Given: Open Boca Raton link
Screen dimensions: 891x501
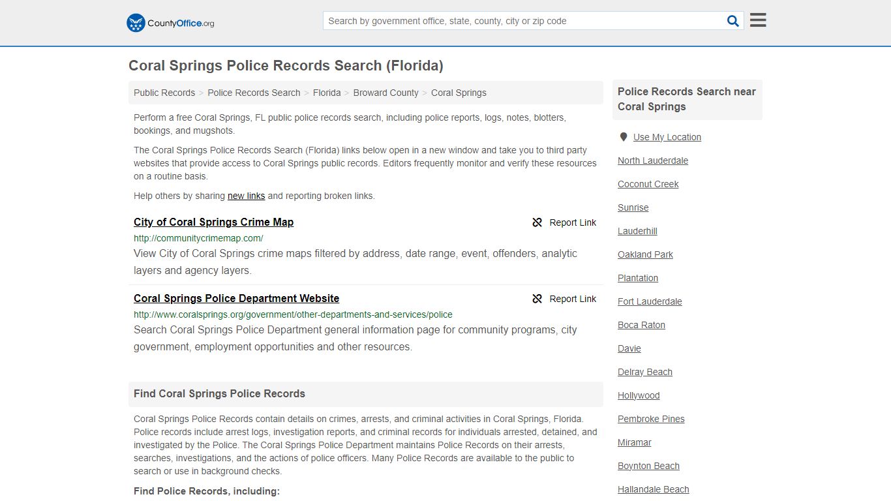Looking at the screenshot, I should point(641,325).
